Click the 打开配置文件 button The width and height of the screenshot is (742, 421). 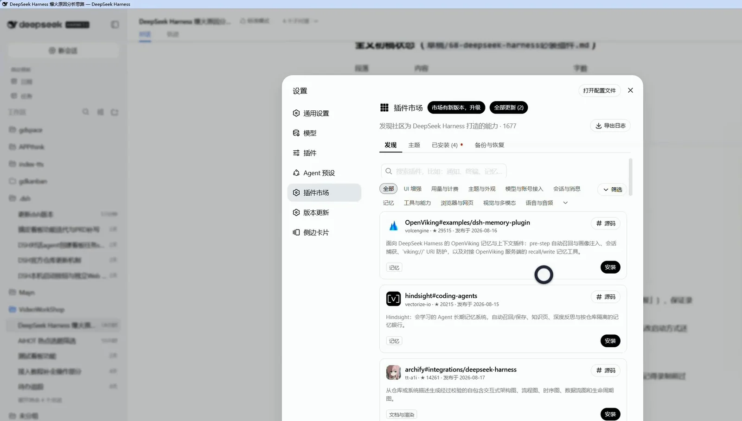coord(599,90)
